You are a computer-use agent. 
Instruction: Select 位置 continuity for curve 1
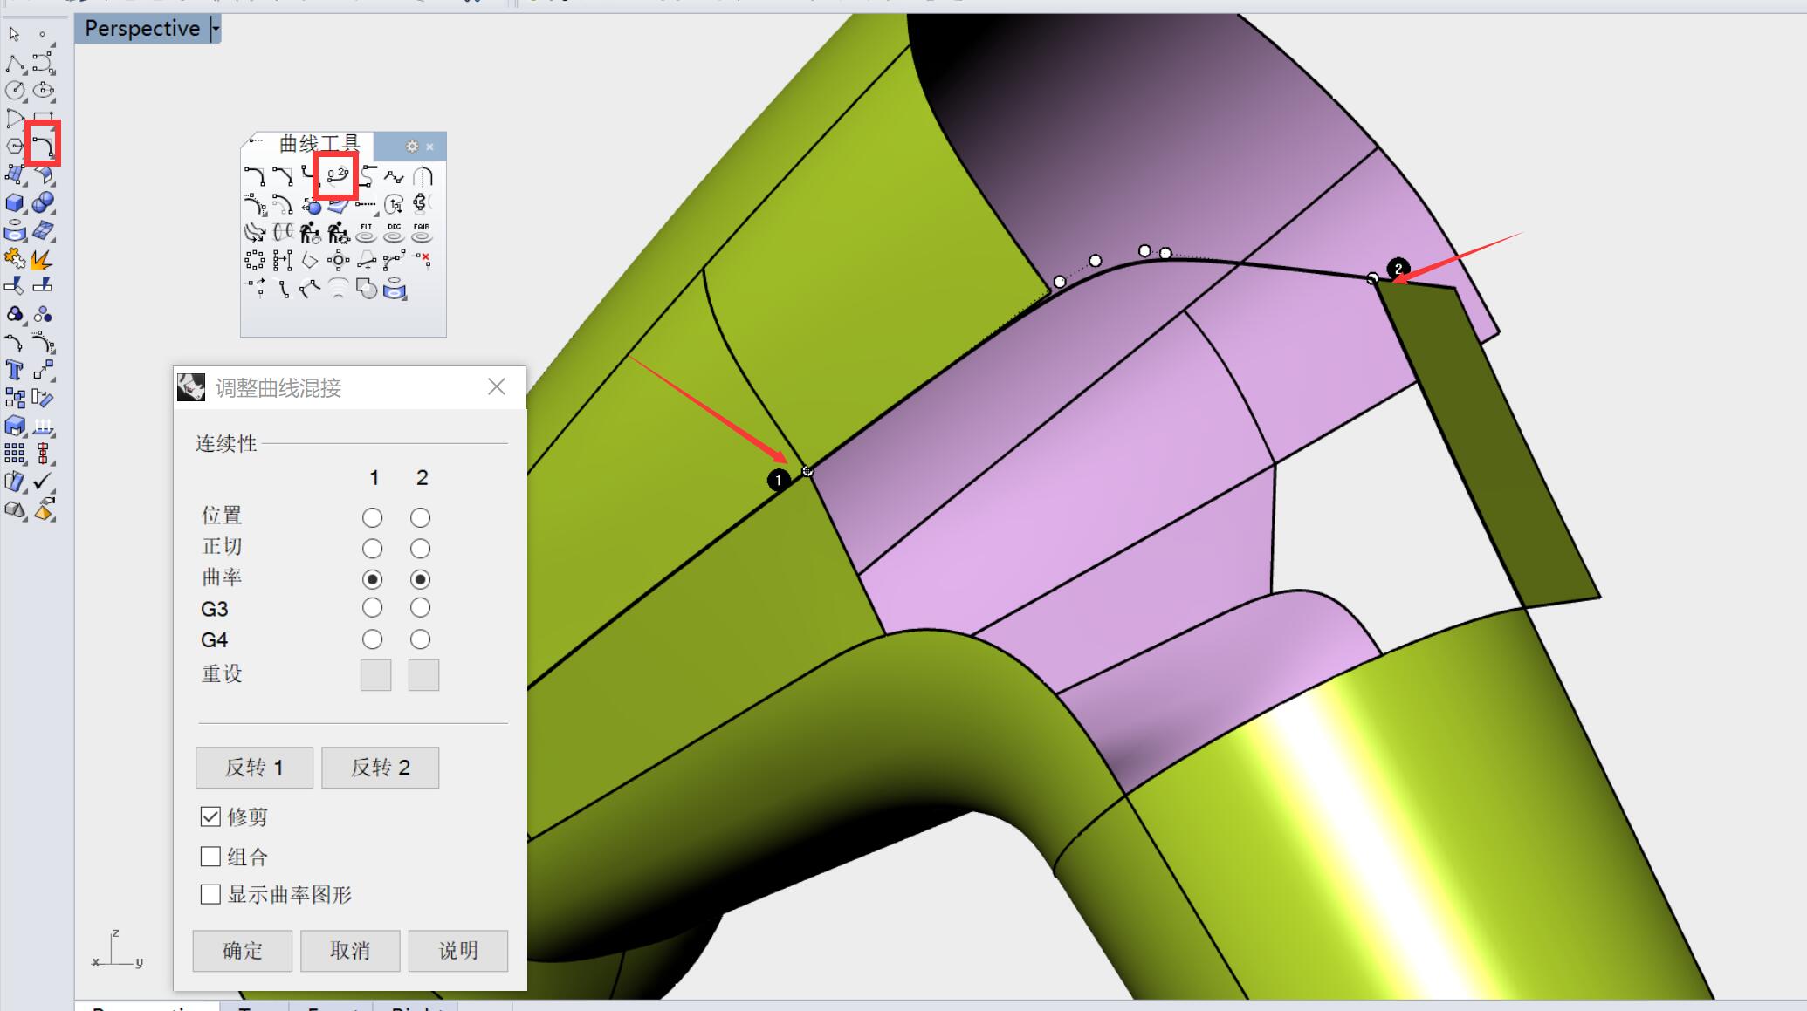tap(372, 517)
